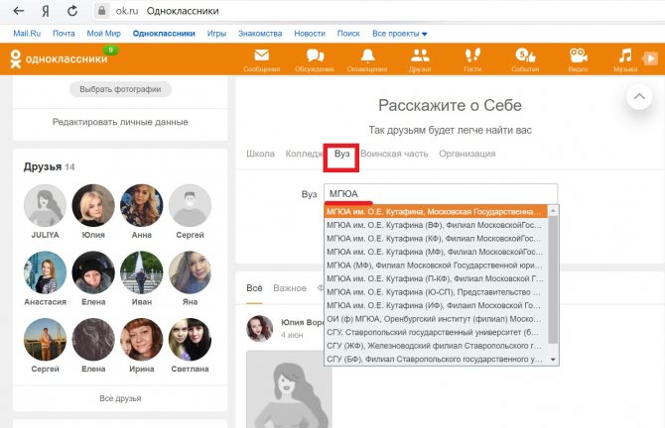Open the gray silhouette image in feed post
Image resolution: width=665 pixels, height=428 pixels.
click(x=289, y=389)
